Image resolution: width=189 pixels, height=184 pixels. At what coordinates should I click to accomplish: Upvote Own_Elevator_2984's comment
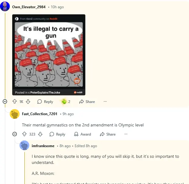(15, 101)
